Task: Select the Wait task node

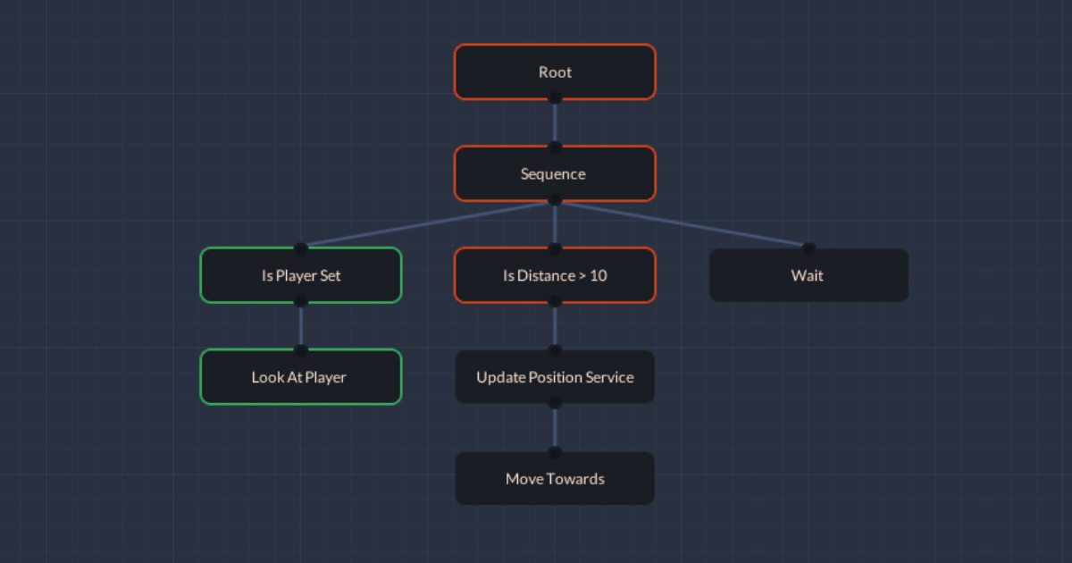Action: click(808, 275)
